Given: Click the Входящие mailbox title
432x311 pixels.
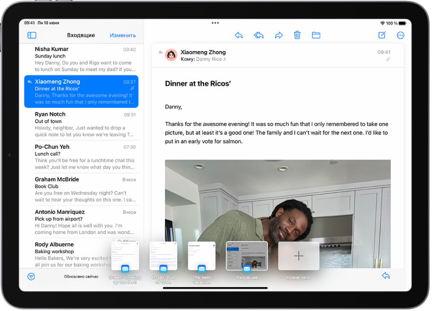Looking at the screenshot, I should pos(81,35).
